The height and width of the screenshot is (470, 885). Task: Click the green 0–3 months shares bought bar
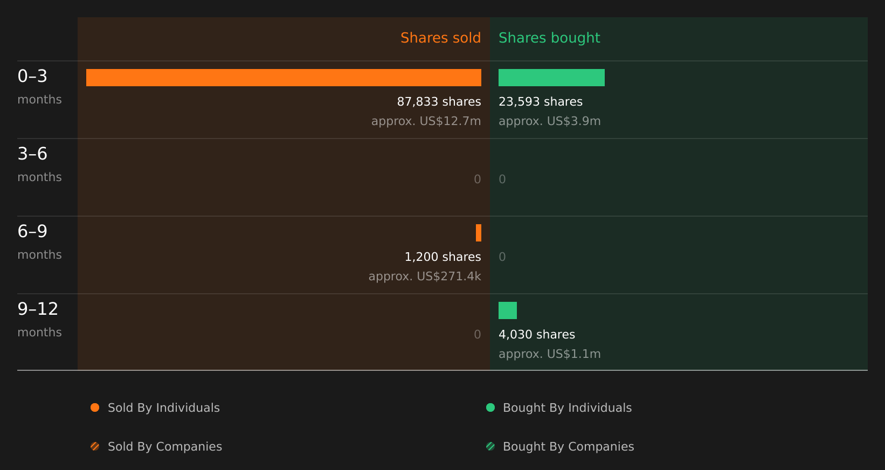click(551, 78)
